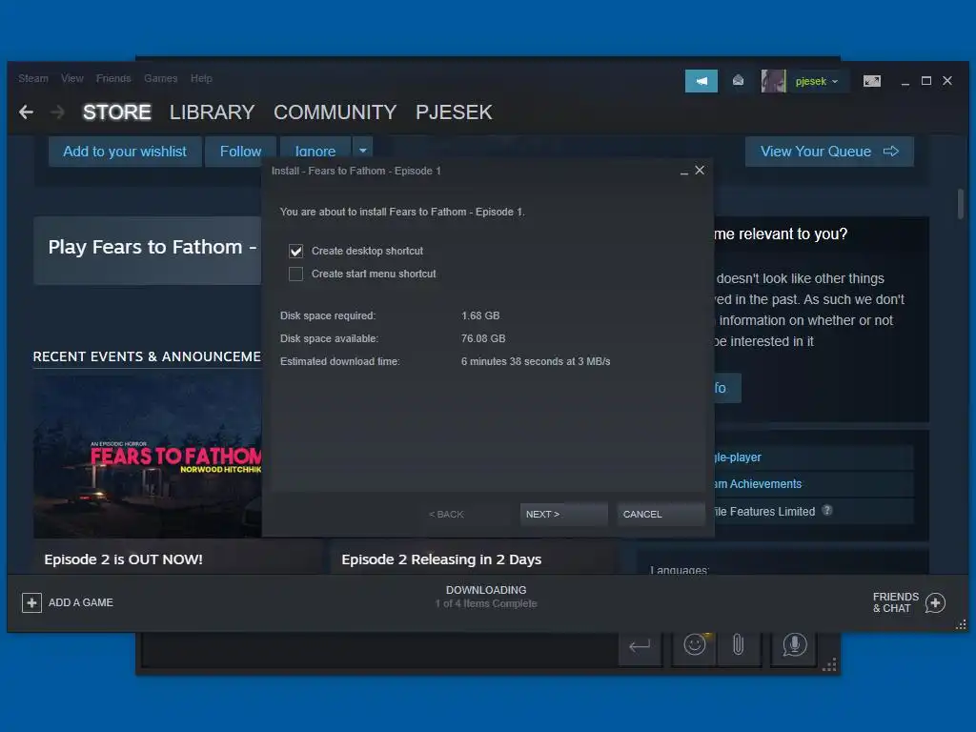Open the announcements megaphone icon
The width and height of the screenshot is (976, 732).
[701, 81]
